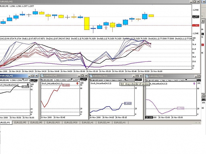Maximize the small EURUSD,M5 sub-window with red line
Image resolution: width=206 pixels, height=154 pixels.
[82, 76]
